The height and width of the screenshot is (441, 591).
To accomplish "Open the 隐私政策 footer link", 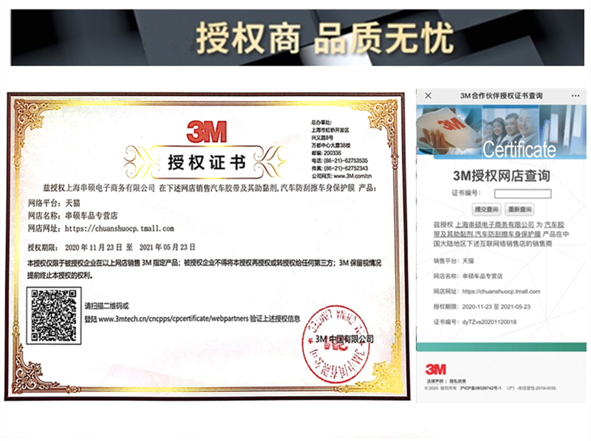I will (x=457, y=381).
